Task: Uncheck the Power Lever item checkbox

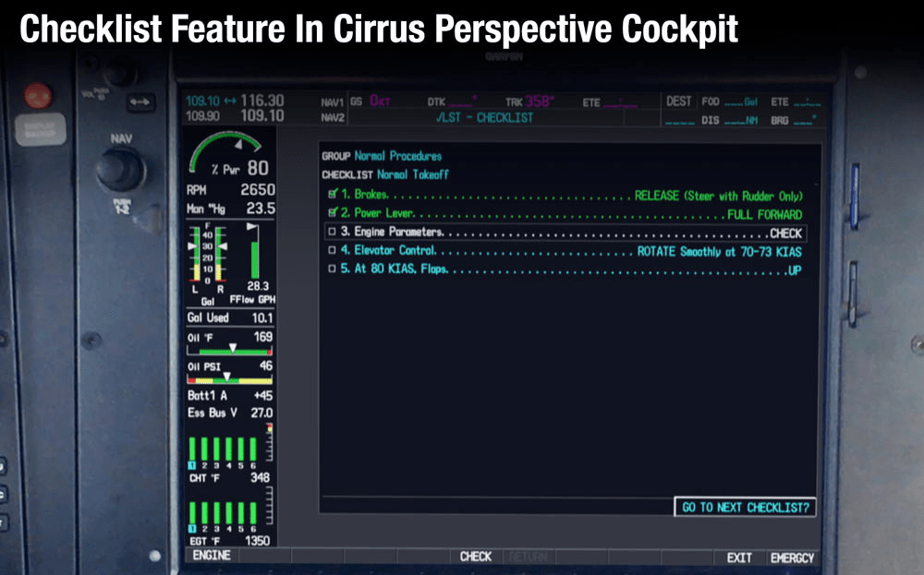Action: [333, 214]
